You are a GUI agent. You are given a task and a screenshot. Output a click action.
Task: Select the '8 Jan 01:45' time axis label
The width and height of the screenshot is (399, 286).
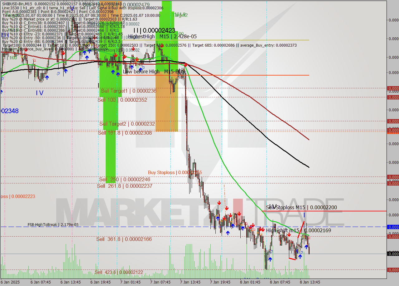point(250,282)
